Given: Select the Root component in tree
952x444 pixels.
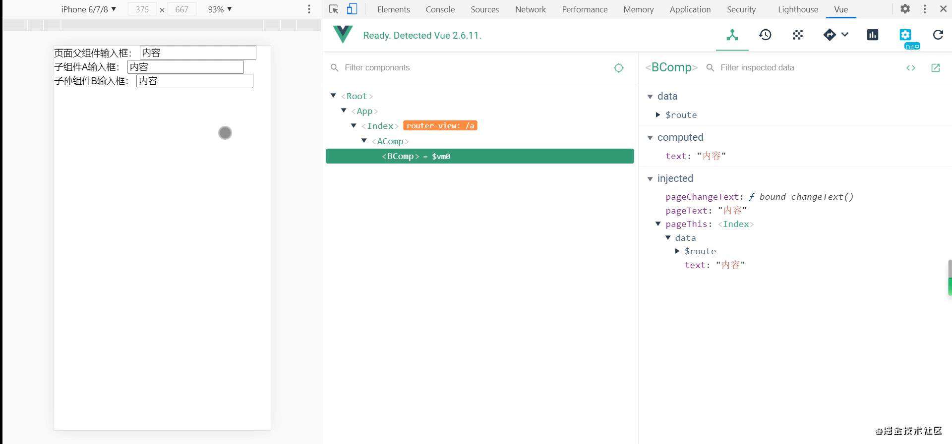Looking at the screenshot, I should pos(357,96).
